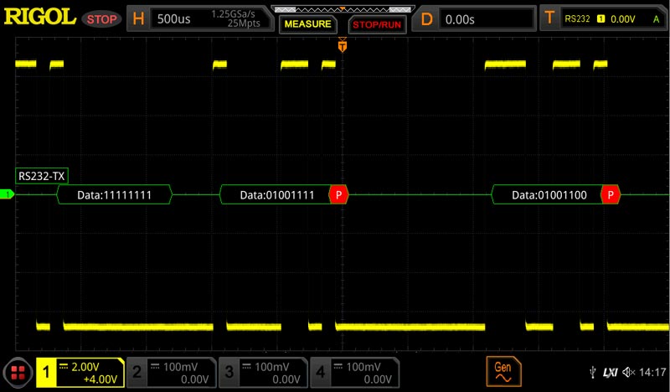670x392 pixels.
Task: Toggle channel 1 at 2.00V
Action: [x=80, y=373]
